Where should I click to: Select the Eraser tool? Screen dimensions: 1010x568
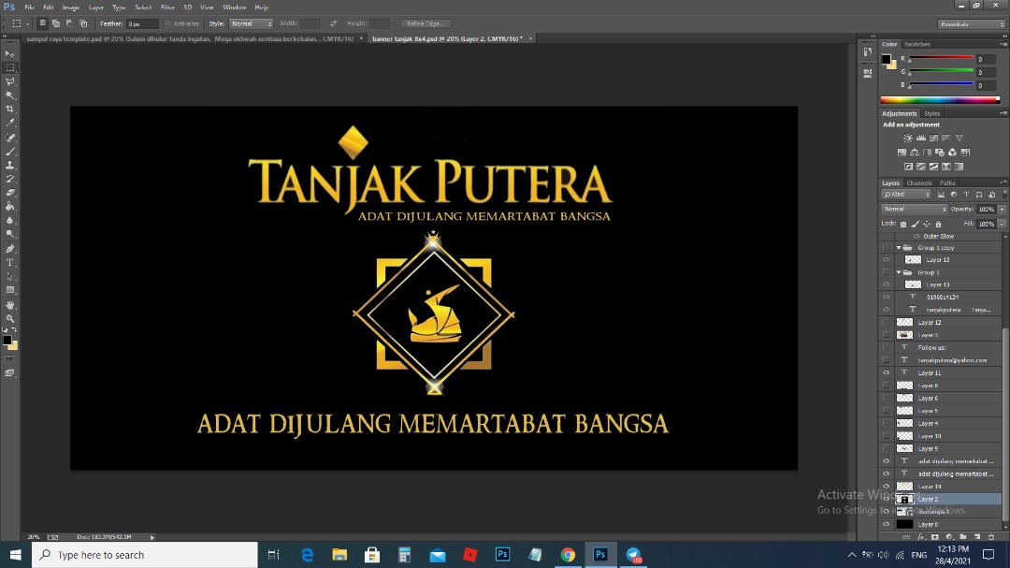[x=9, y=193]
